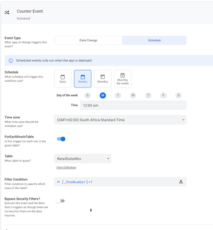Click the Scheduled subtitle text
The height and width of the screenshot is (230, 213).
point(23,18)
